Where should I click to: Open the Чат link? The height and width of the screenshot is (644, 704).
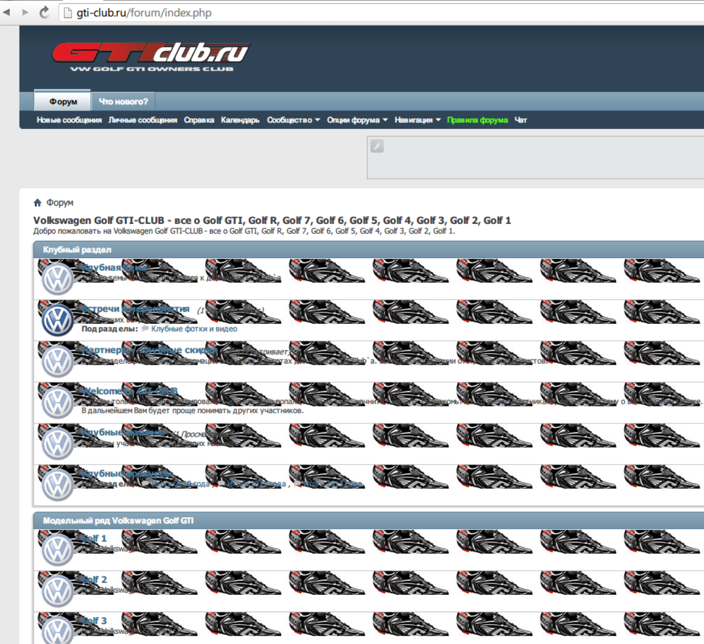pyautogui.click(x=520, y=120)
